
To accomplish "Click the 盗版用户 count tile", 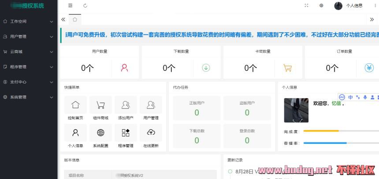I will tap(247, 108).
